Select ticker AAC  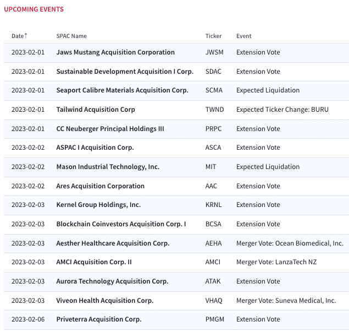tap(211, 186)
